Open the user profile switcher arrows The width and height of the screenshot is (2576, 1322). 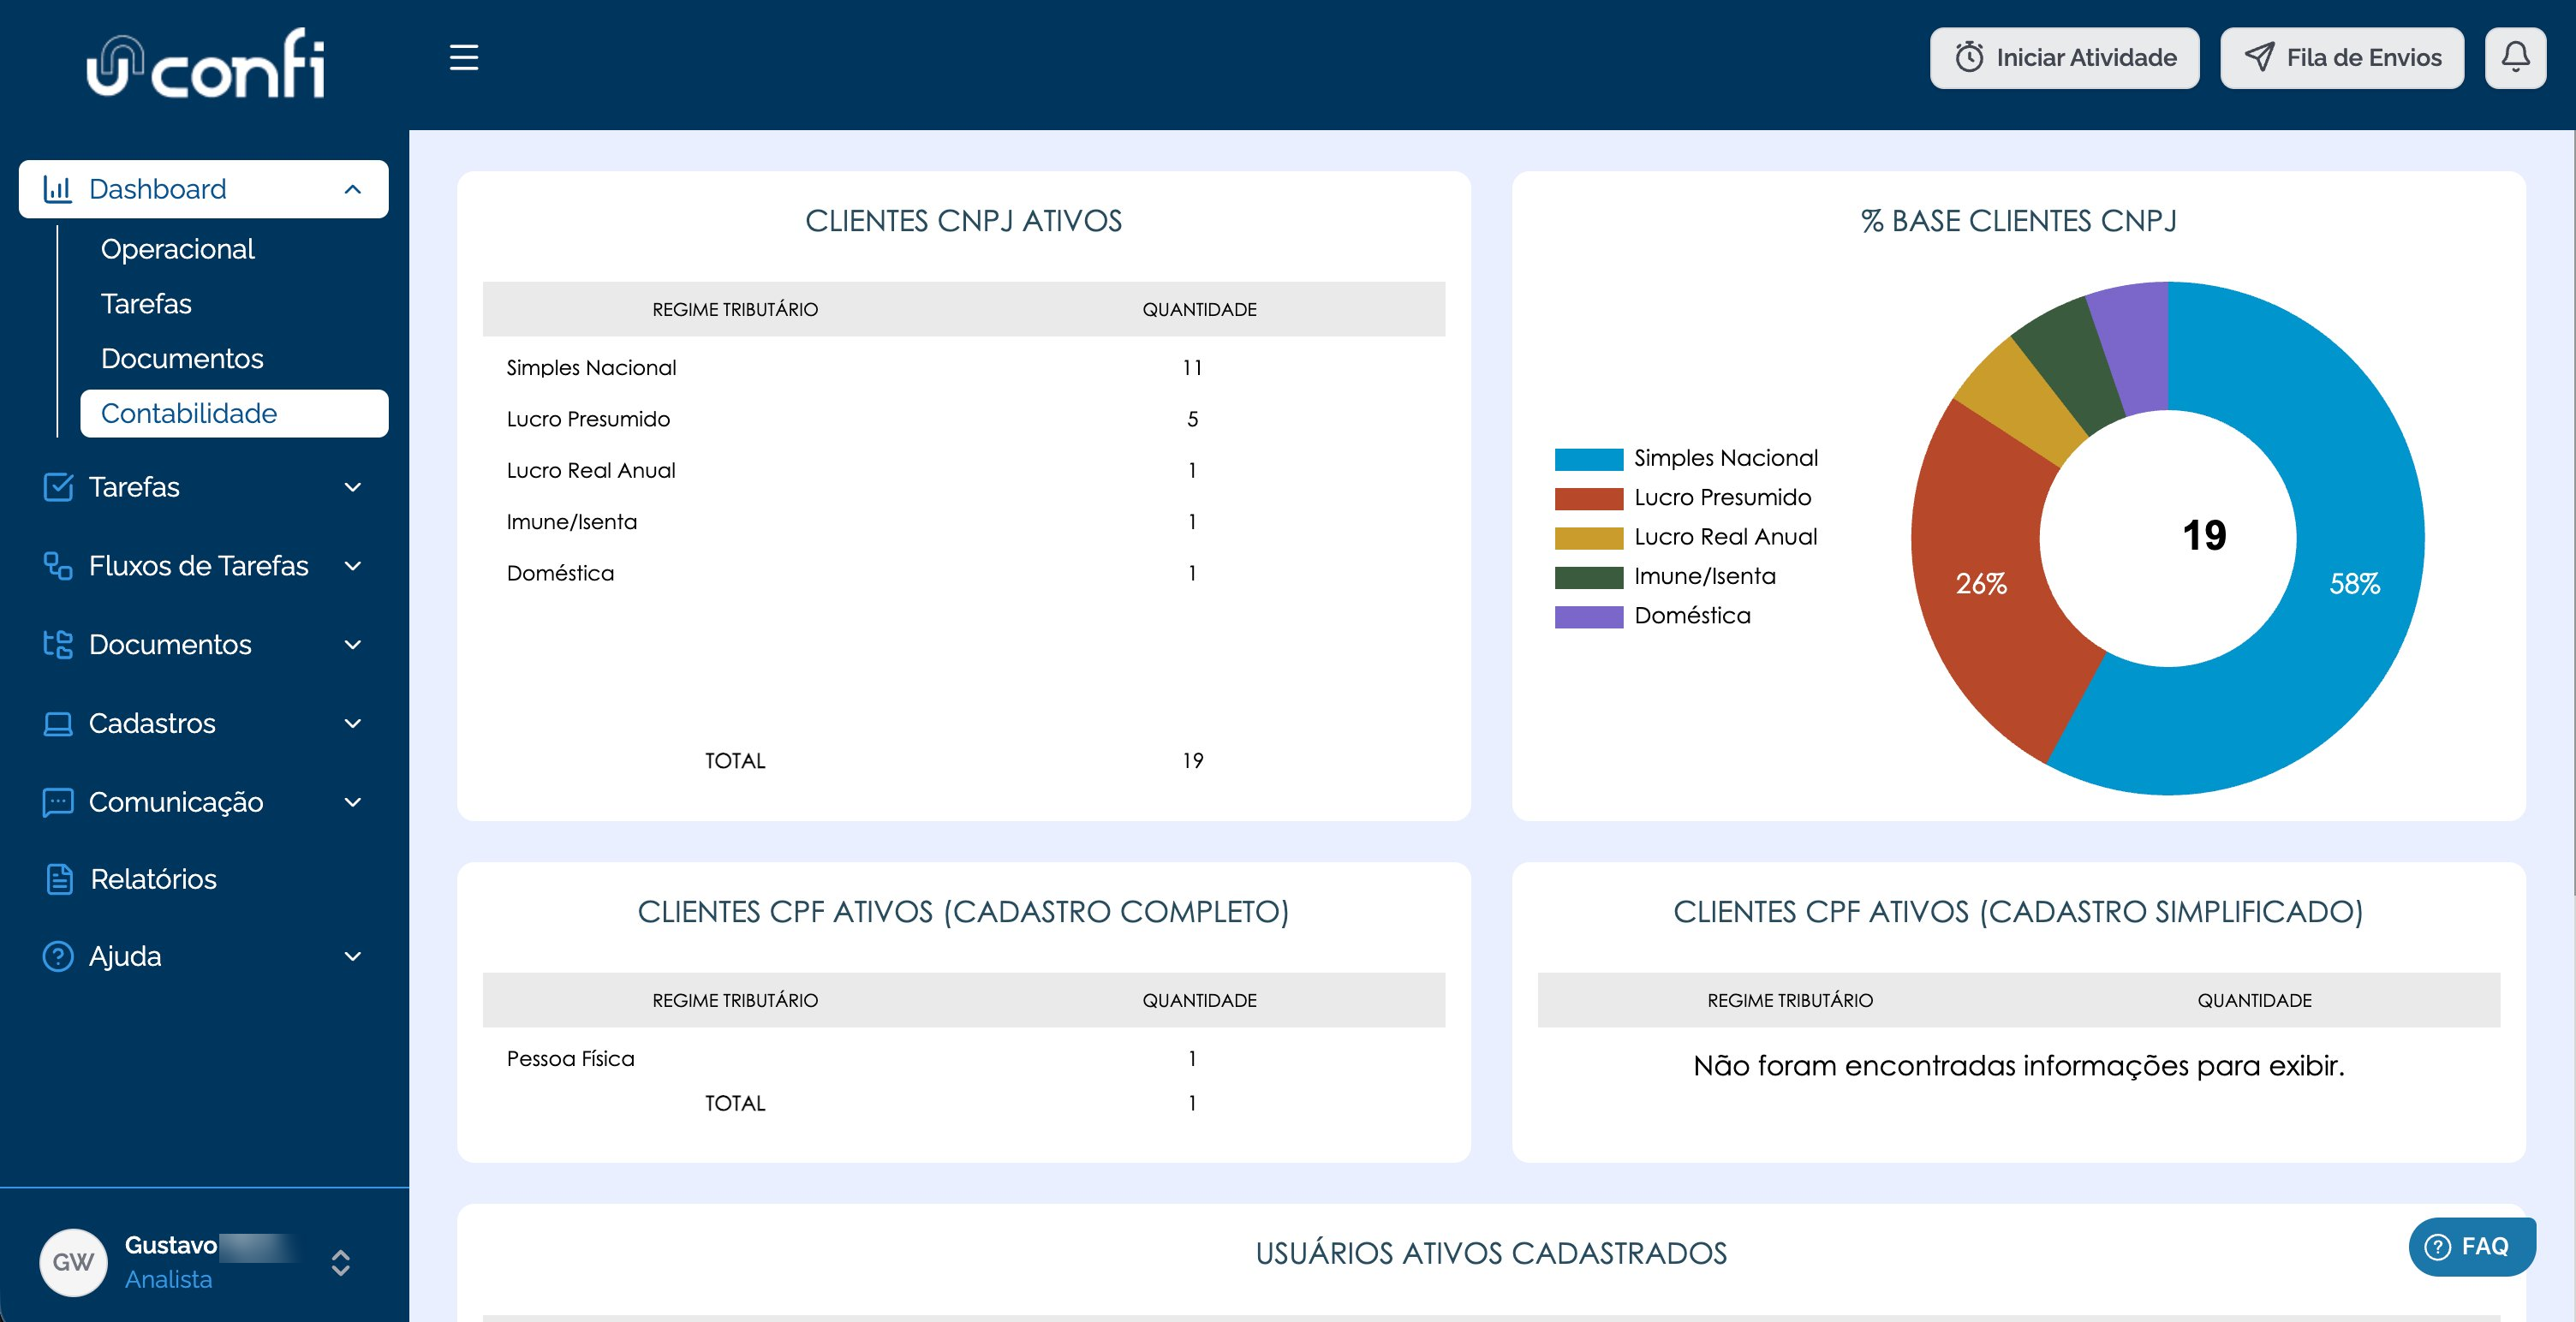[x=341, y=1262]
